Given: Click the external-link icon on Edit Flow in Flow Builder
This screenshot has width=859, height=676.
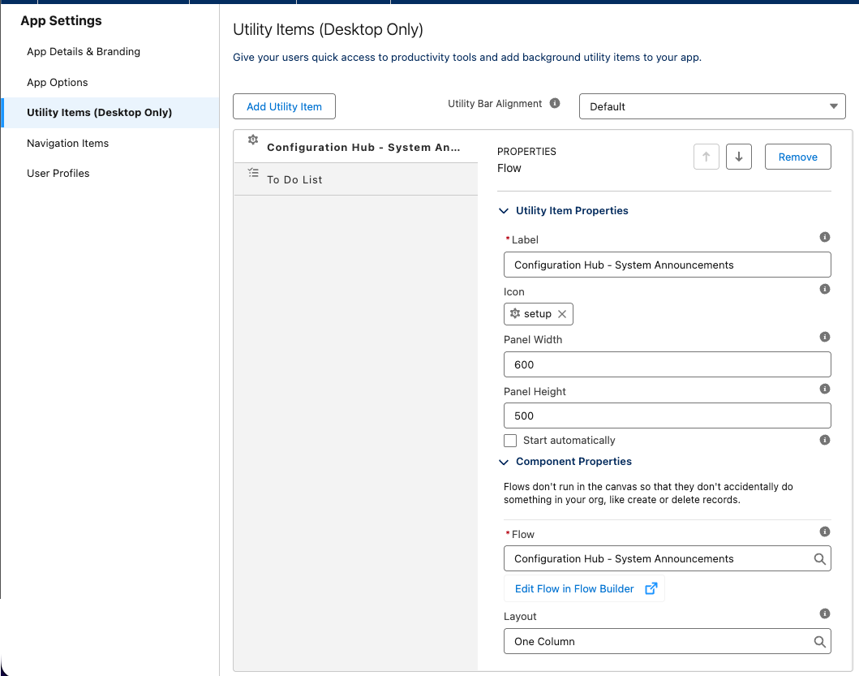Looking at the screenshot, I should (651, 588).
